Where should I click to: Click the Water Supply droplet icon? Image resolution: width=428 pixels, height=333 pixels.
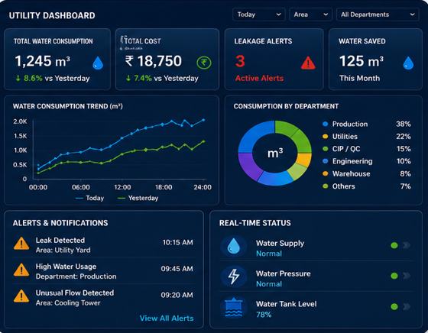coord(234,246)
